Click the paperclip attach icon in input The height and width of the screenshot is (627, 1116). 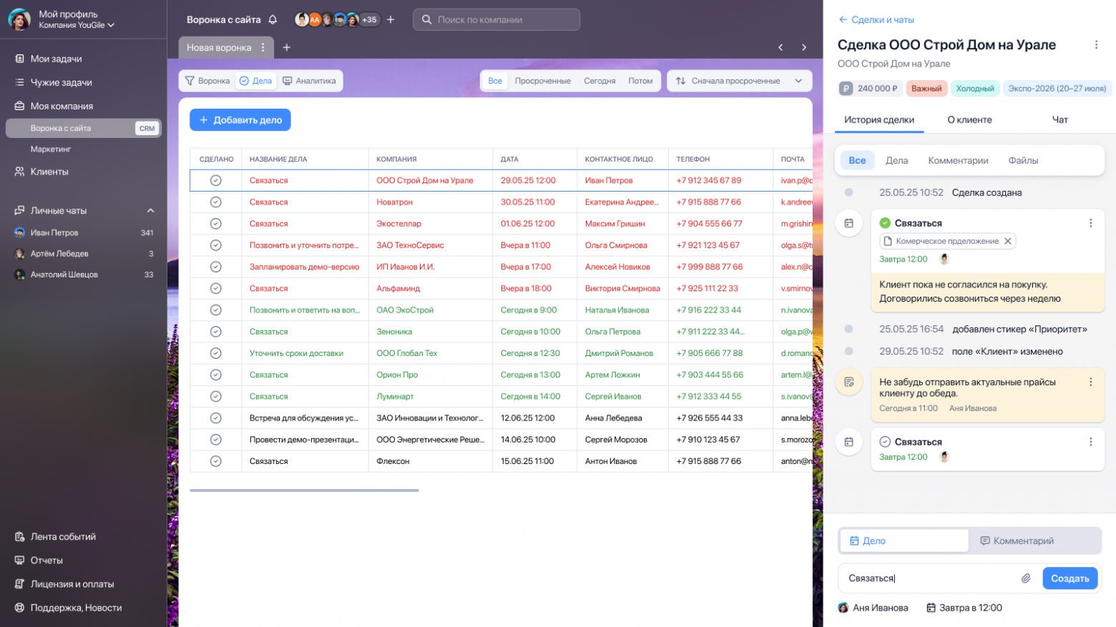[x=1025, y=578]
